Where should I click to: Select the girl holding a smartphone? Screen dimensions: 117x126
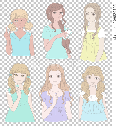click(x=57, y=31)
